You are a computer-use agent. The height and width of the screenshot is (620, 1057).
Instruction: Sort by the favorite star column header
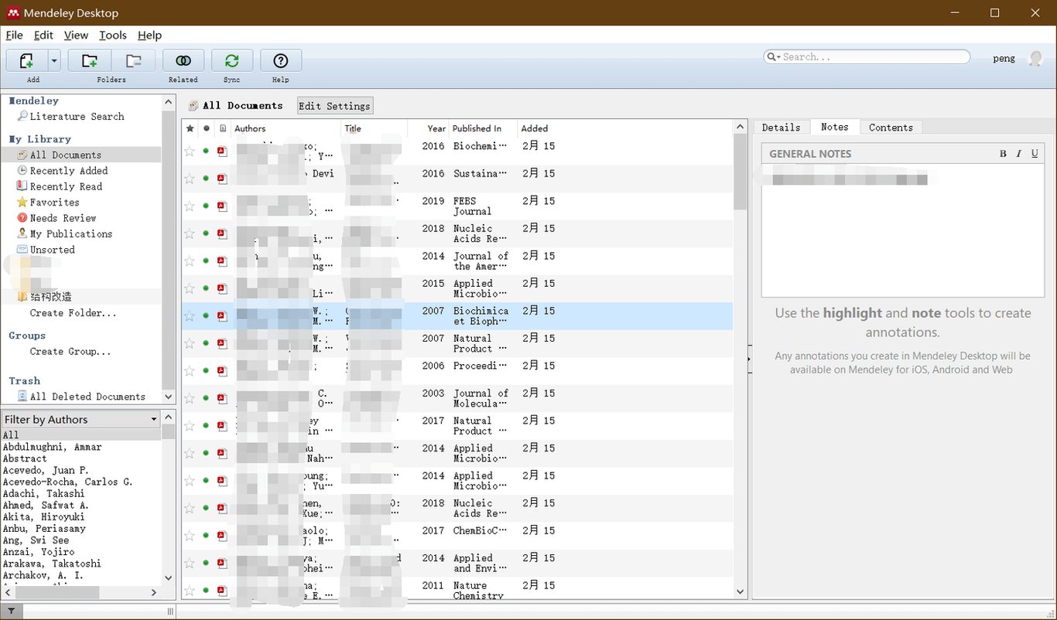tap(190, 128)
